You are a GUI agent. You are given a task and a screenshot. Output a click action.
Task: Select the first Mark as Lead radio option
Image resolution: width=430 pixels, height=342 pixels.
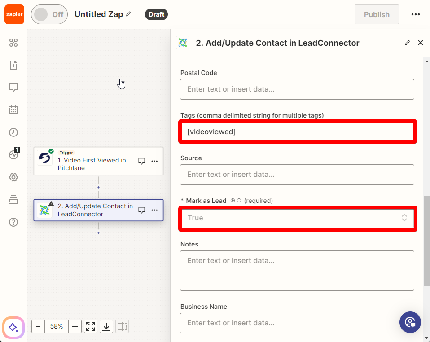coord(233,201)
